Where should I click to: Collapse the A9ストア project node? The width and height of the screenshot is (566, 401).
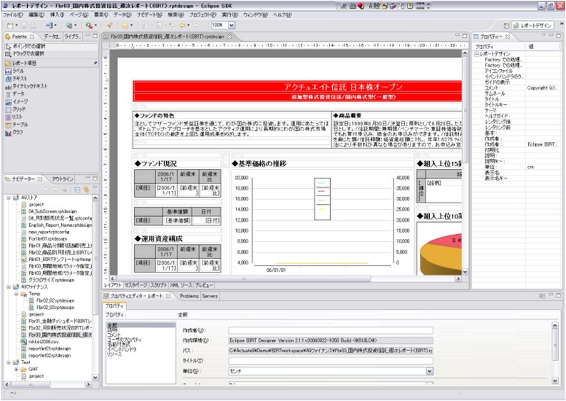pyautogui.click(x=9, y=198)
